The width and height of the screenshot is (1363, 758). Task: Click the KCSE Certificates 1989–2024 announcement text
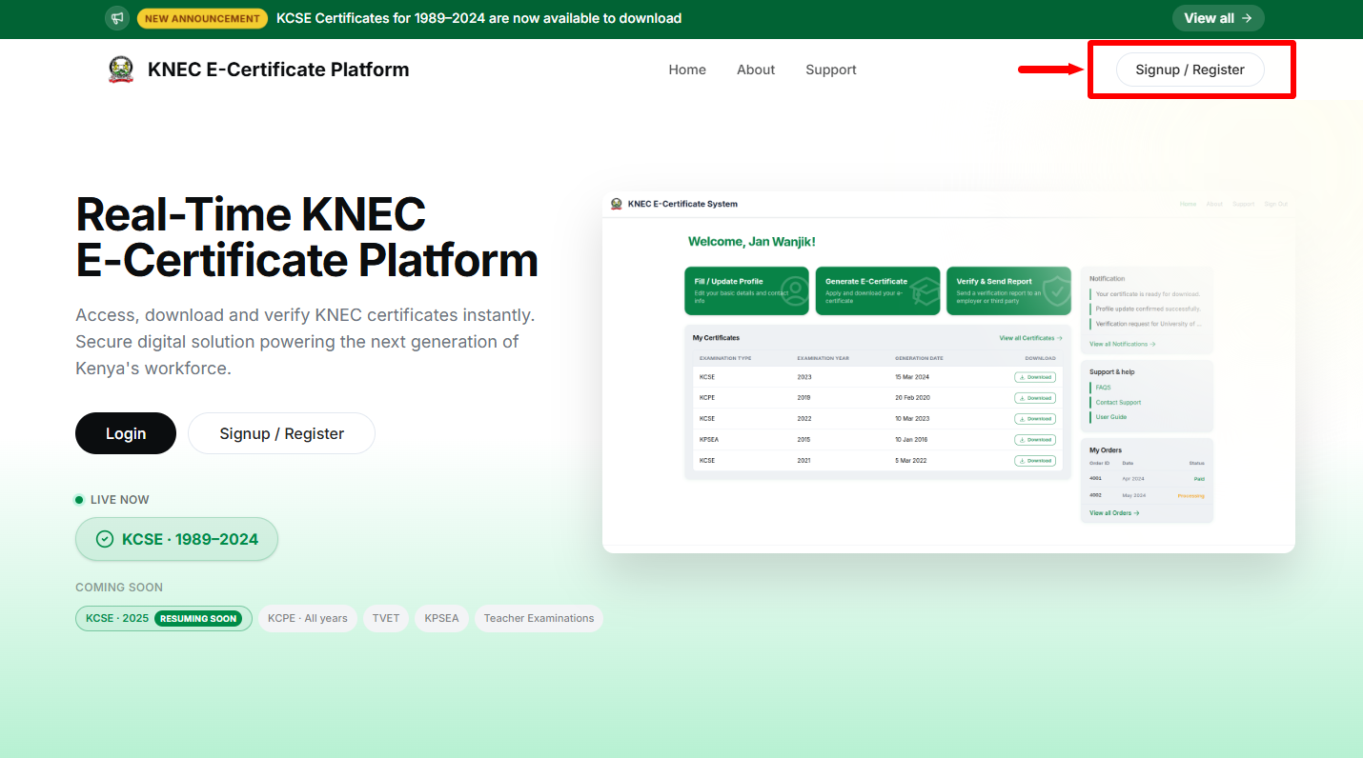478,18
